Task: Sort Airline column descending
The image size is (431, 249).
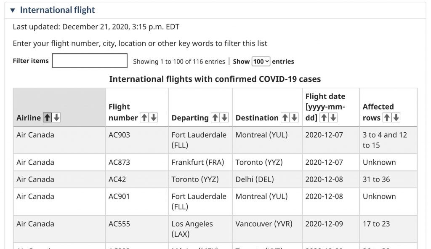Action: coord(57,118)
